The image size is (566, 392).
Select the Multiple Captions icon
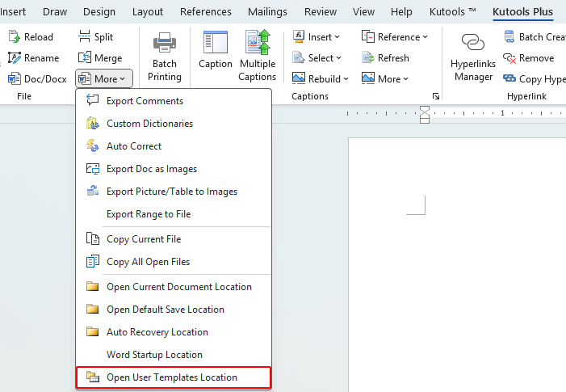(x=258, y=43)
